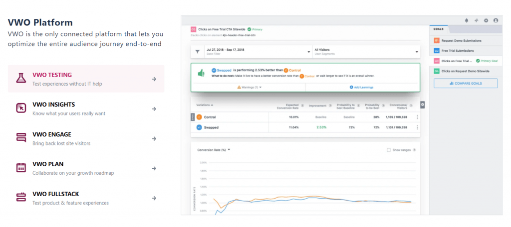Click the pink G3 badge in goal header
Image resolution: width=511 pixels, height=227 pixels.
(193, 29)
